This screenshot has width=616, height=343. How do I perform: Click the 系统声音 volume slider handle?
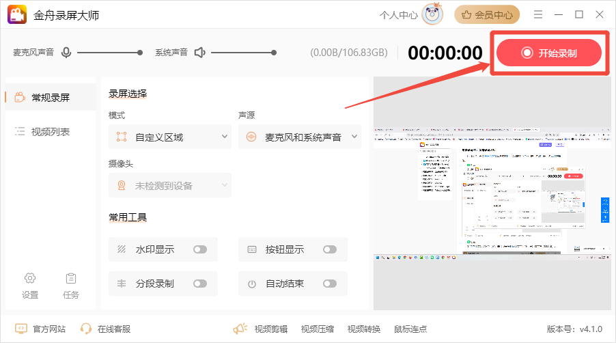click(274, 52)
